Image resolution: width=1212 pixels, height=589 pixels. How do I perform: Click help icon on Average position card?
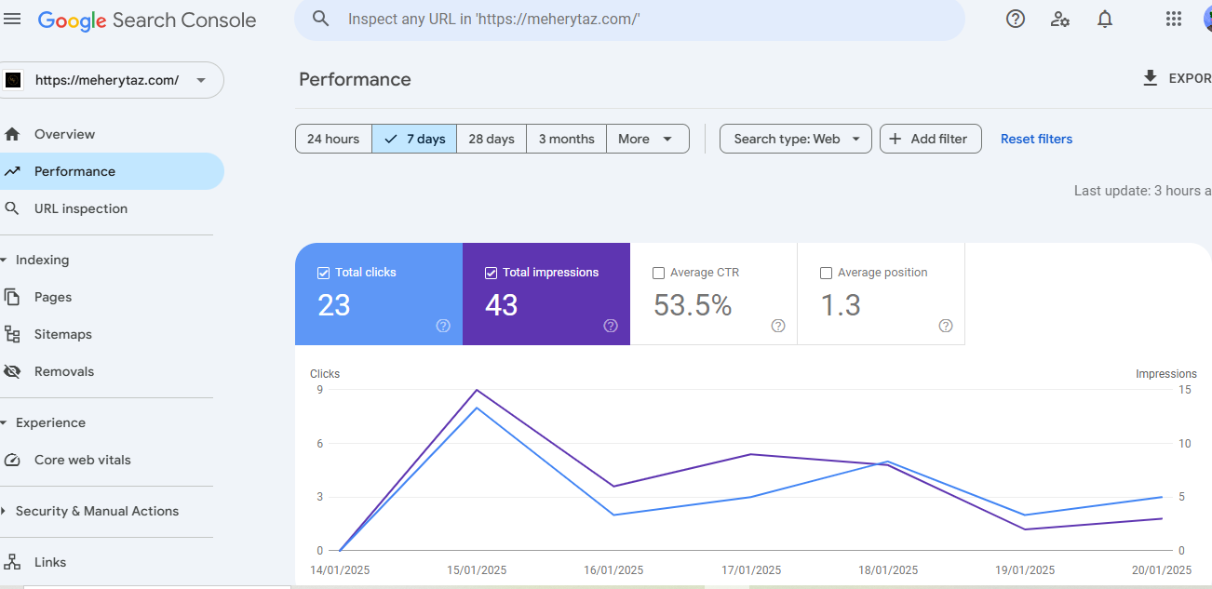tap(946, 326)
